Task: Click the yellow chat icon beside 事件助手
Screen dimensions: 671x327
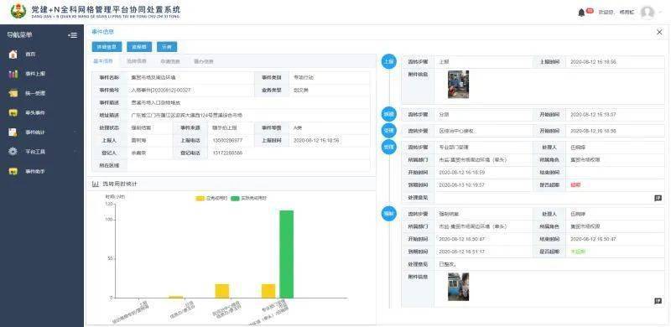Action: 13,171
